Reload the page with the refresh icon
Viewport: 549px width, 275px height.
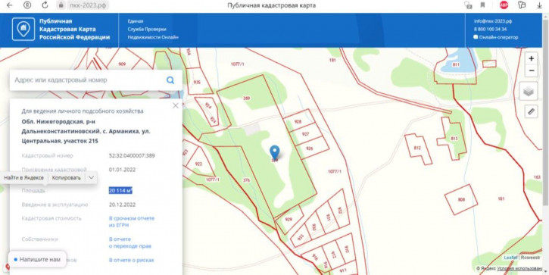pyautogui.click(x=45, y=5)
